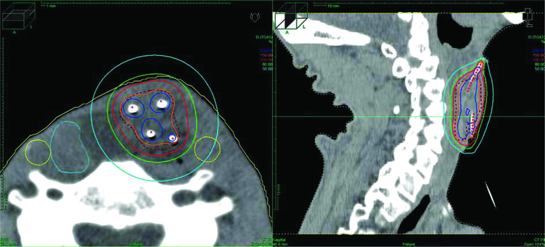
Task: Click the 80.00 green isodose legend entry in sagittal view
Action: point(538,64)
